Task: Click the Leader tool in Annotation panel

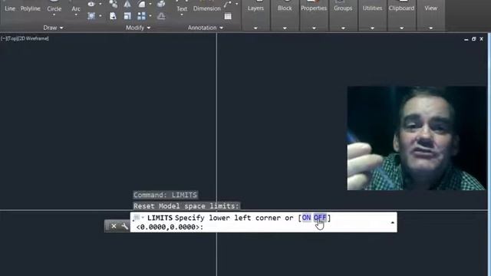Action: (228, 4)
